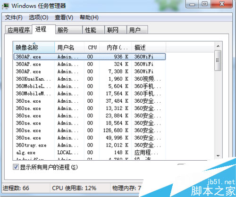Select the 360AP.exe row using 324 K

[90, 64]
